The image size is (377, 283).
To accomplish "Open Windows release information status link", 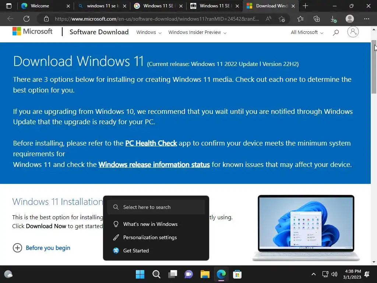I will (154, 165).
